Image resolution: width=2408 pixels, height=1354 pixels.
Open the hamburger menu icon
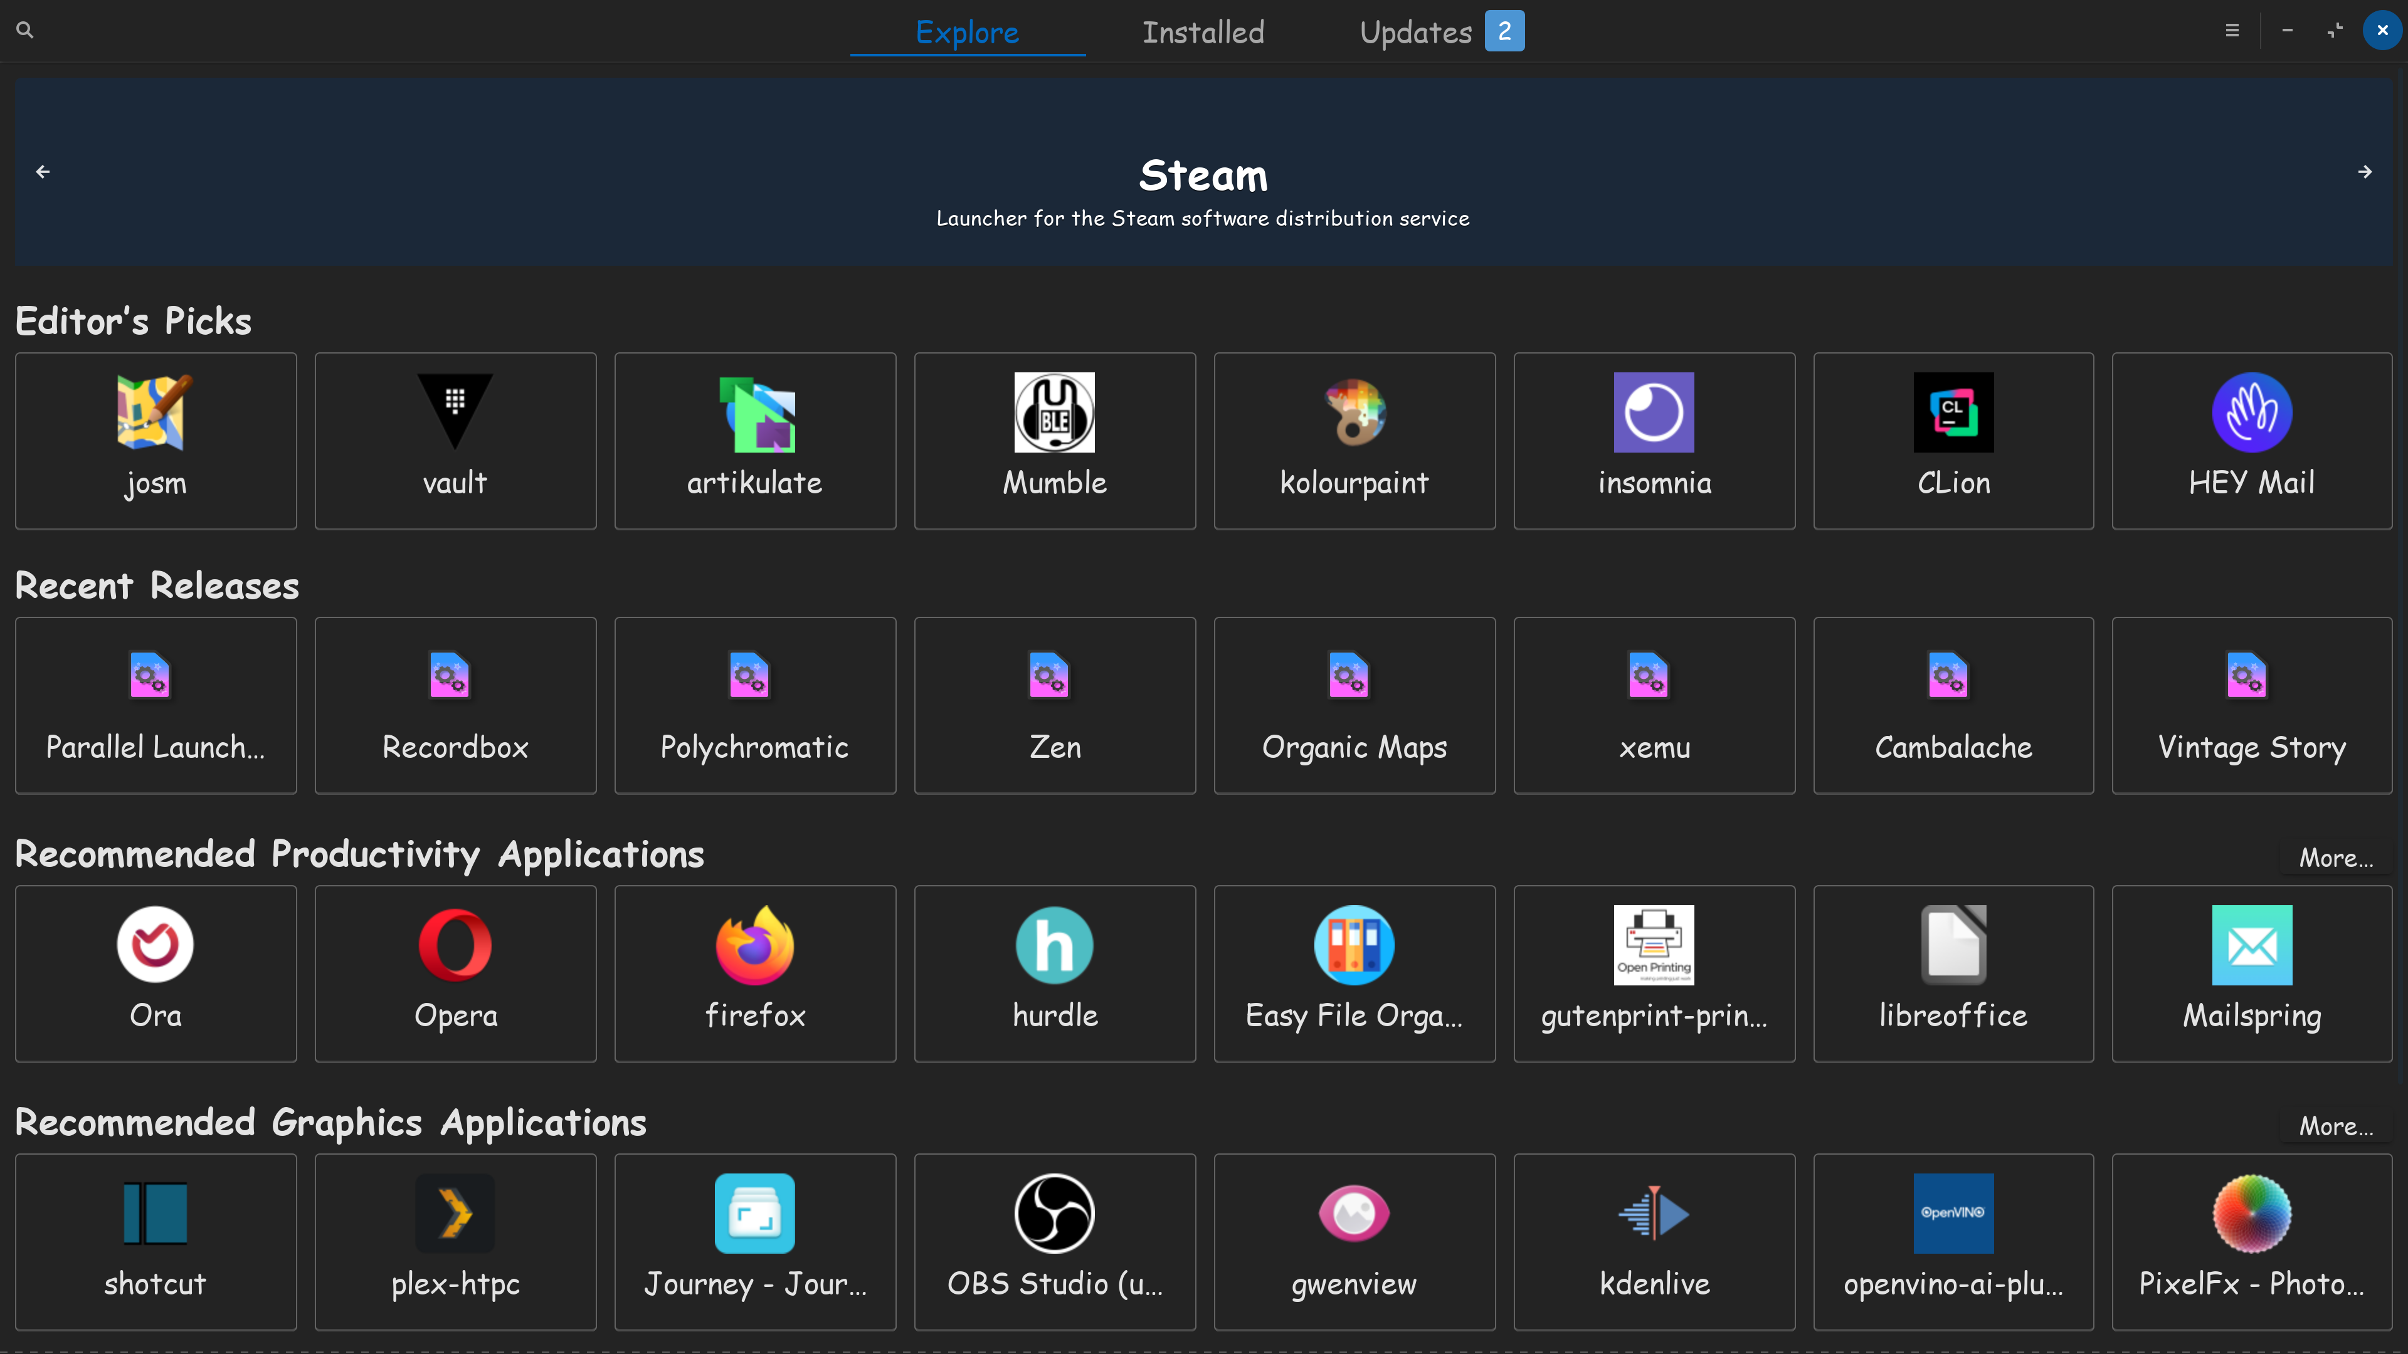(x=2232, y=31)
